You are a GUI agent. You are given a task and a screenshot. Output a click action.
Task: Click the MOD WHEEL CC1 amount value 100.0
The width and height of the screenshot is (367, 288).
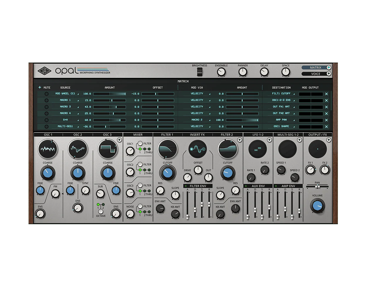pos(87,94)
